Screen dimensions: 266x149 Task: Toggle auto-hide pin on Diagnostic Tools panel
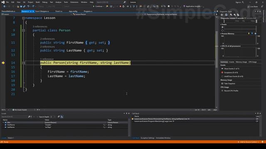pyautogui.click(x=258, y=12)
